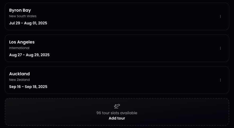Click the year 2025 in Auckland's dates
The image size is (234, 128).
(x=43, y=87)
